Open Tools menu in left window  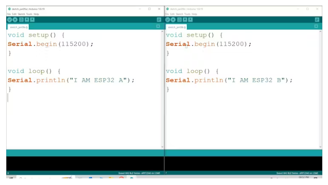[29, 14]
